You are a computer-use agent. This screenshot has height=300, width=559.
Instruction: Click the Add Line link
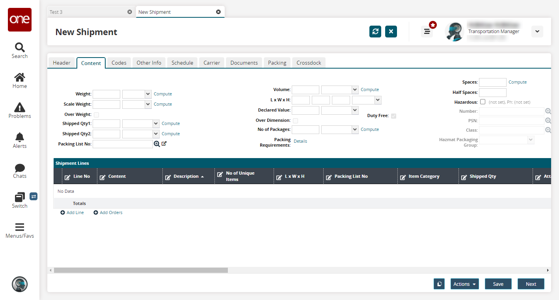point(72,212)
